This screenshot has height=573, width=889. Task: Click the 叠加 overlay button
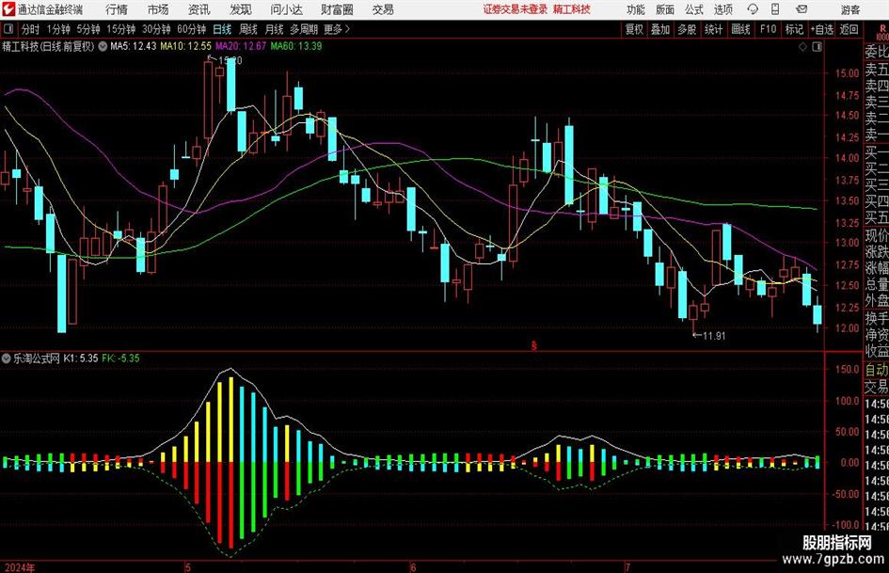[660, 29]
